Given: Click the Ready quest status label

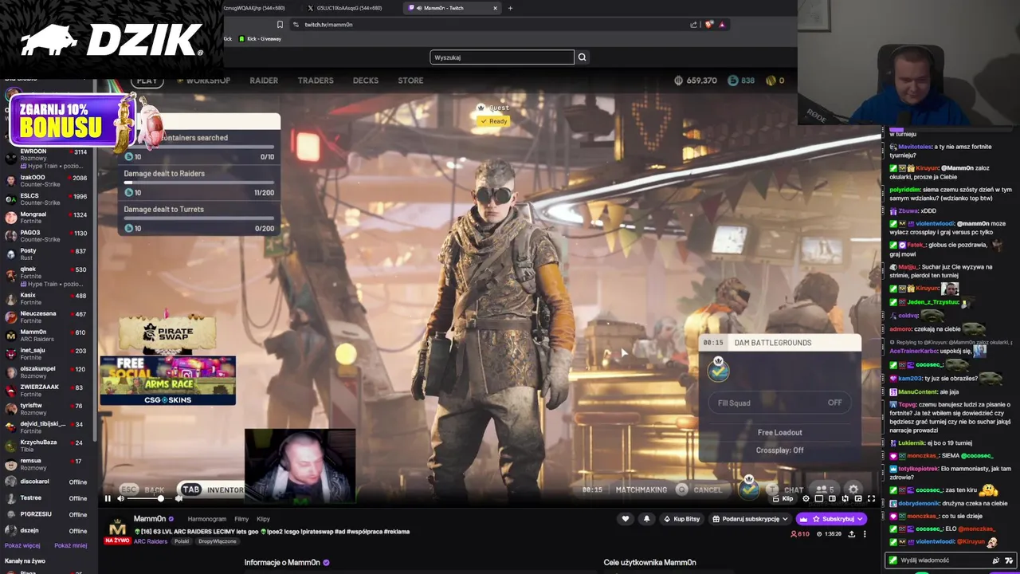Looking at the screenshot, I should click(494, 121).
